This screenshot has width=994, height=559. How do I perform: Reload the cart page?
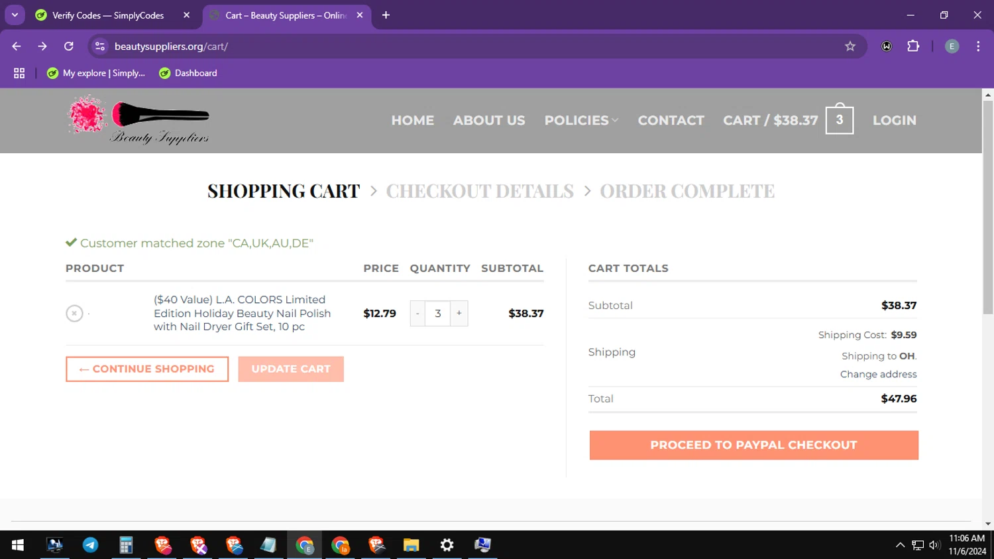(x=68, y=46)
